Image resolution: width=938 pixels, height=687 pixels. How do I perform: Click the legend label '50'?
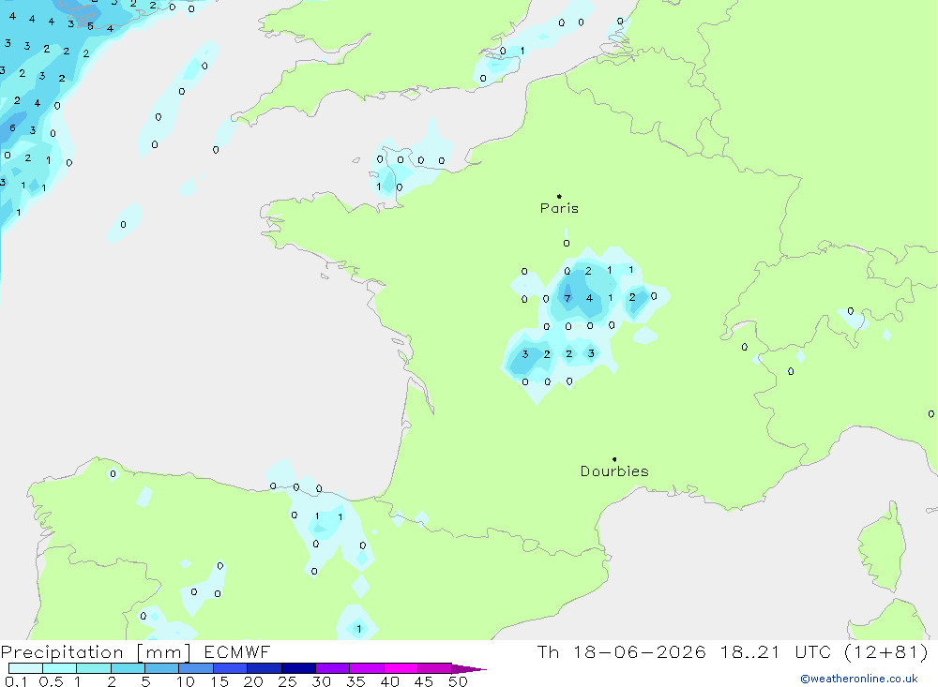458,681
